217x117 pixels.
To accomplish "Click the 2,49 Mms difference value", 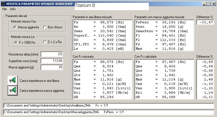I will point(208,79).
